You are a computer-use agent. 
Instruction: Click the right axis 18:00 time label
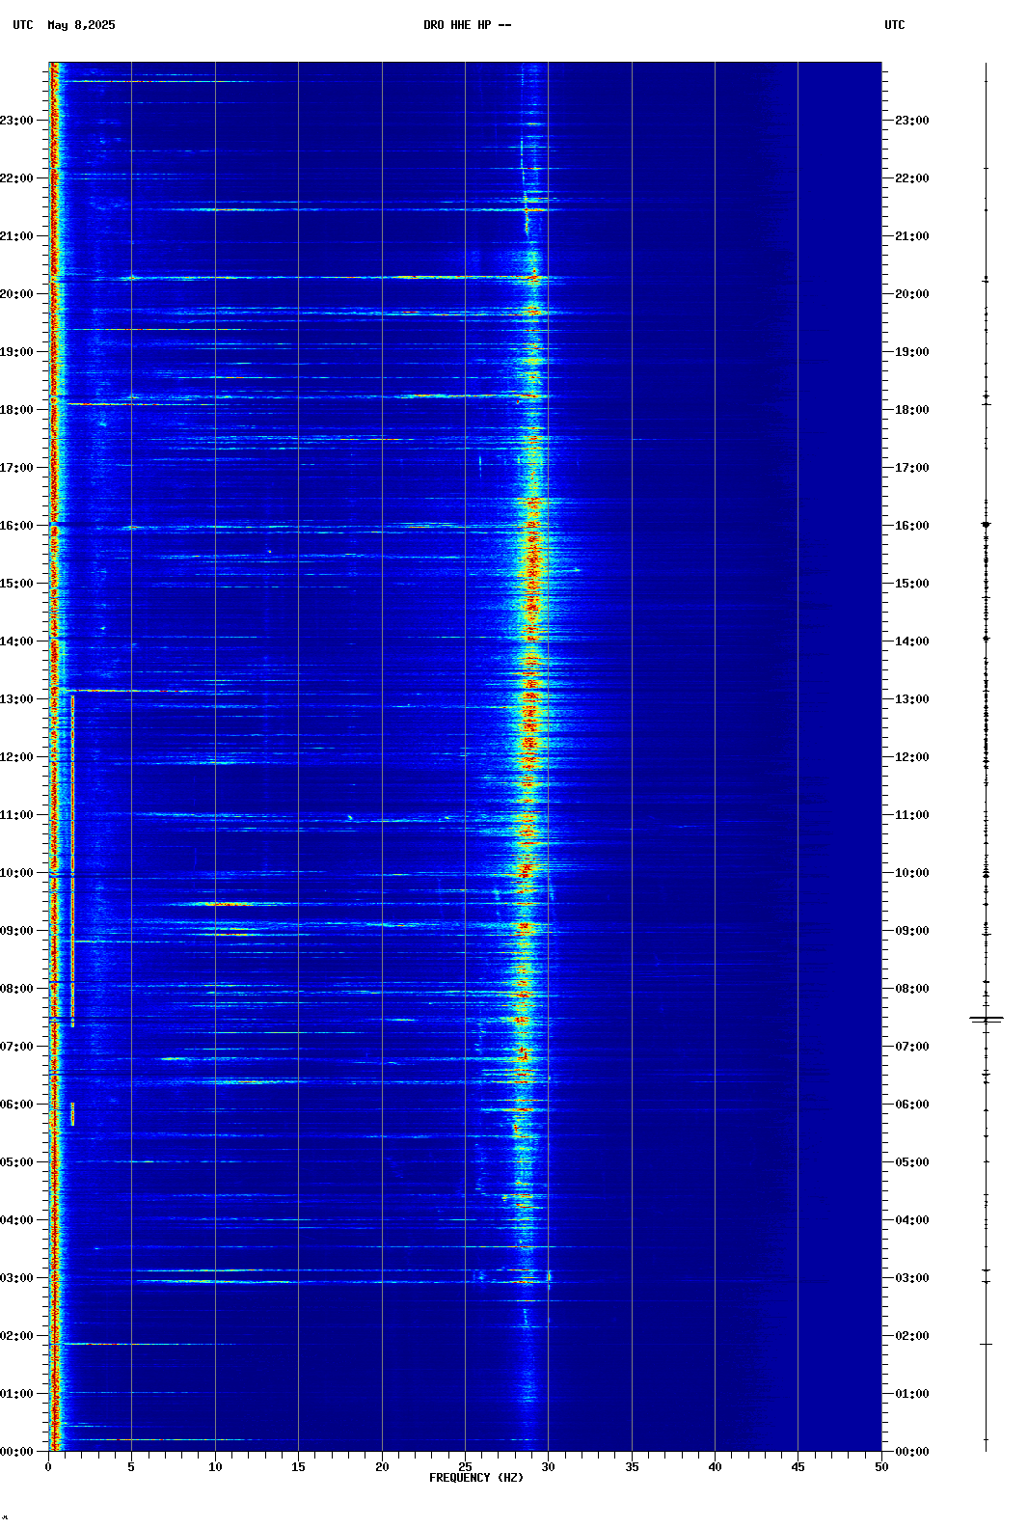click(912, 410)
